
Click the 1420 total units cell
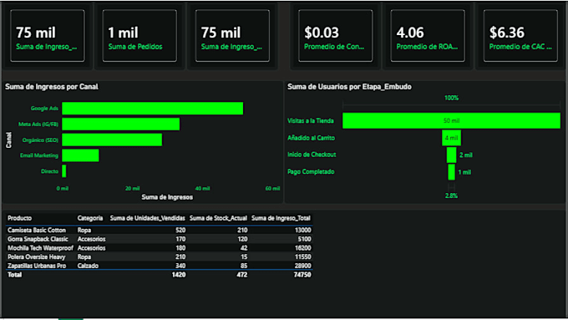pyautogui.click(x=179, y=275)
